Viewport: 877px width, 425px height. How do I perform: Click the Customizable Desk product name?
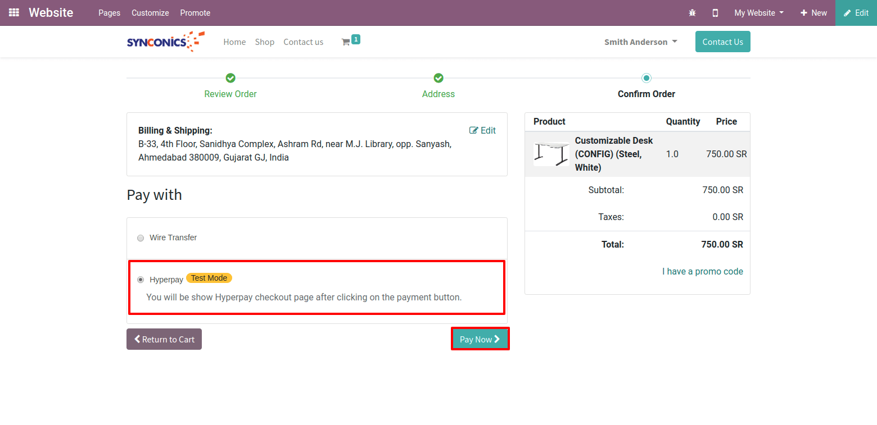(614, 154)
